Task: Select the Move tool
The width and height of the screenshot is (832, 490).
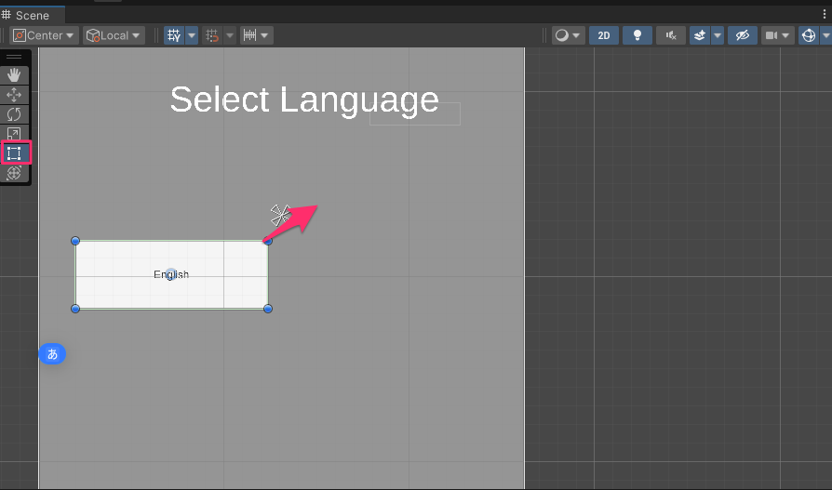Action: 15,95
